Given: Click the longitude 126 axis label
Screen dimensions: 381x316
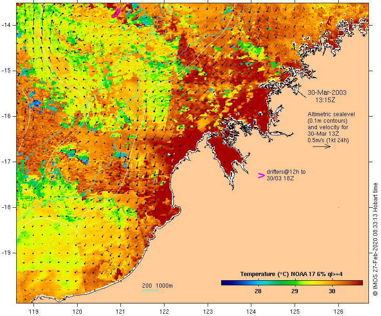Looking at the screenshot, I should point(338,311).
